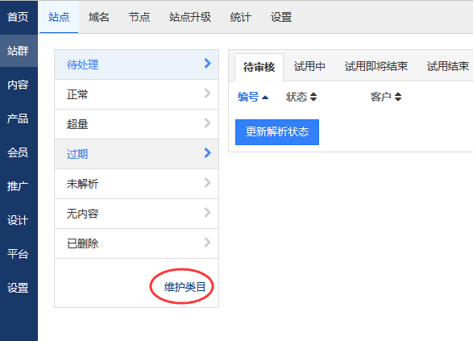Click chevron arrow beside 待处理
This screenshot has width=473, height=341.
208,64
